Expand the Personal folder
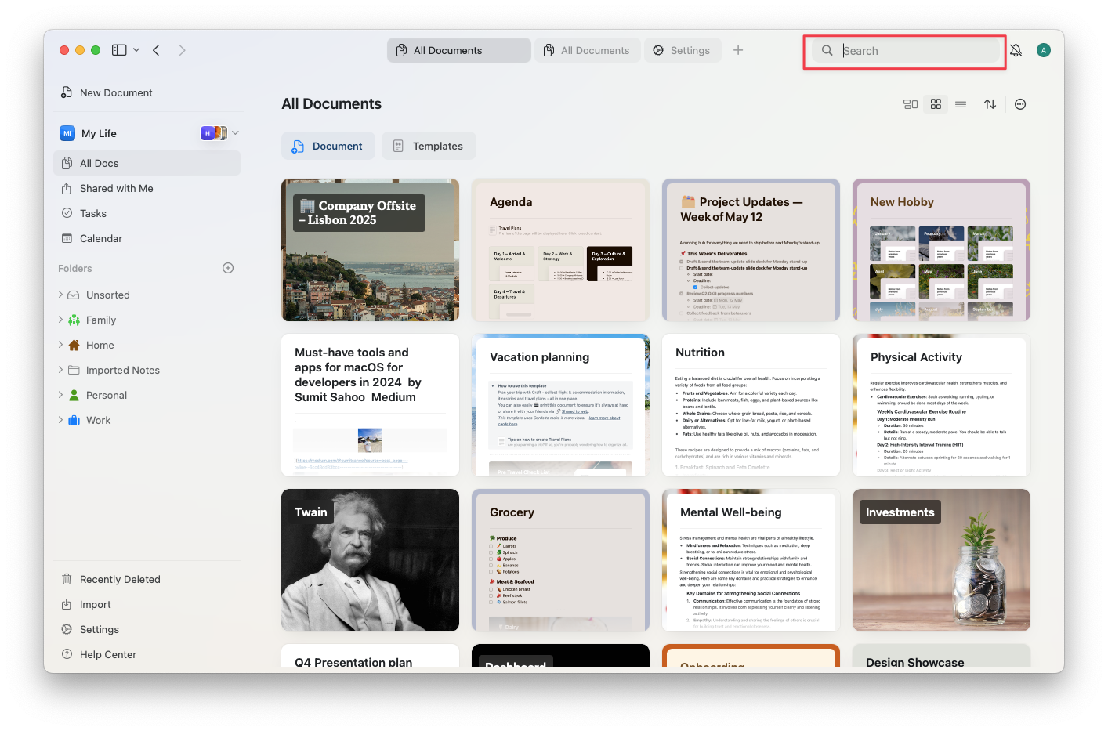Viewport: 1108px width, 731px height. click(x=60, y=395)
